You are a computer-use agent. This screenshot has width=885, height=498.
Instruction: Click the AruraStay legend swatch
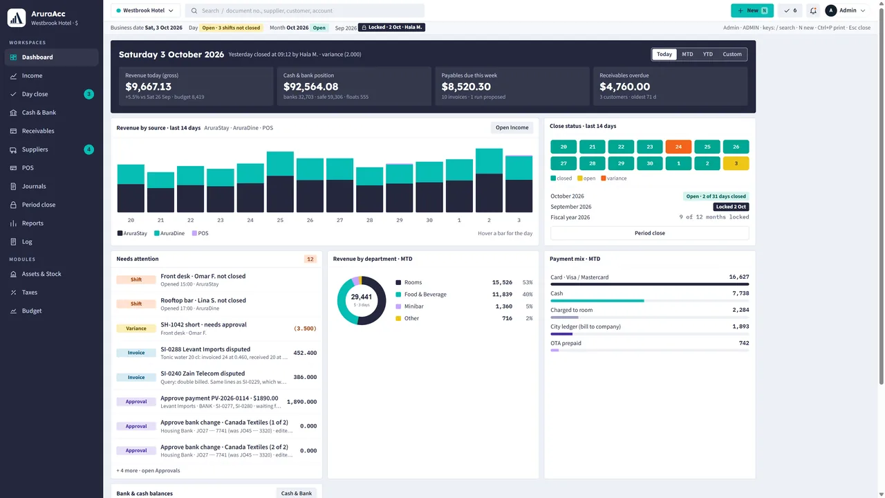[120, 234]
